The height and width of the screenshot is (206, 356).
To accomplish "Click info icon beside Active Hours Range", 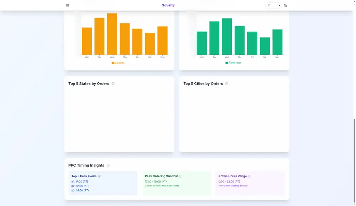I will coord(250,176).
